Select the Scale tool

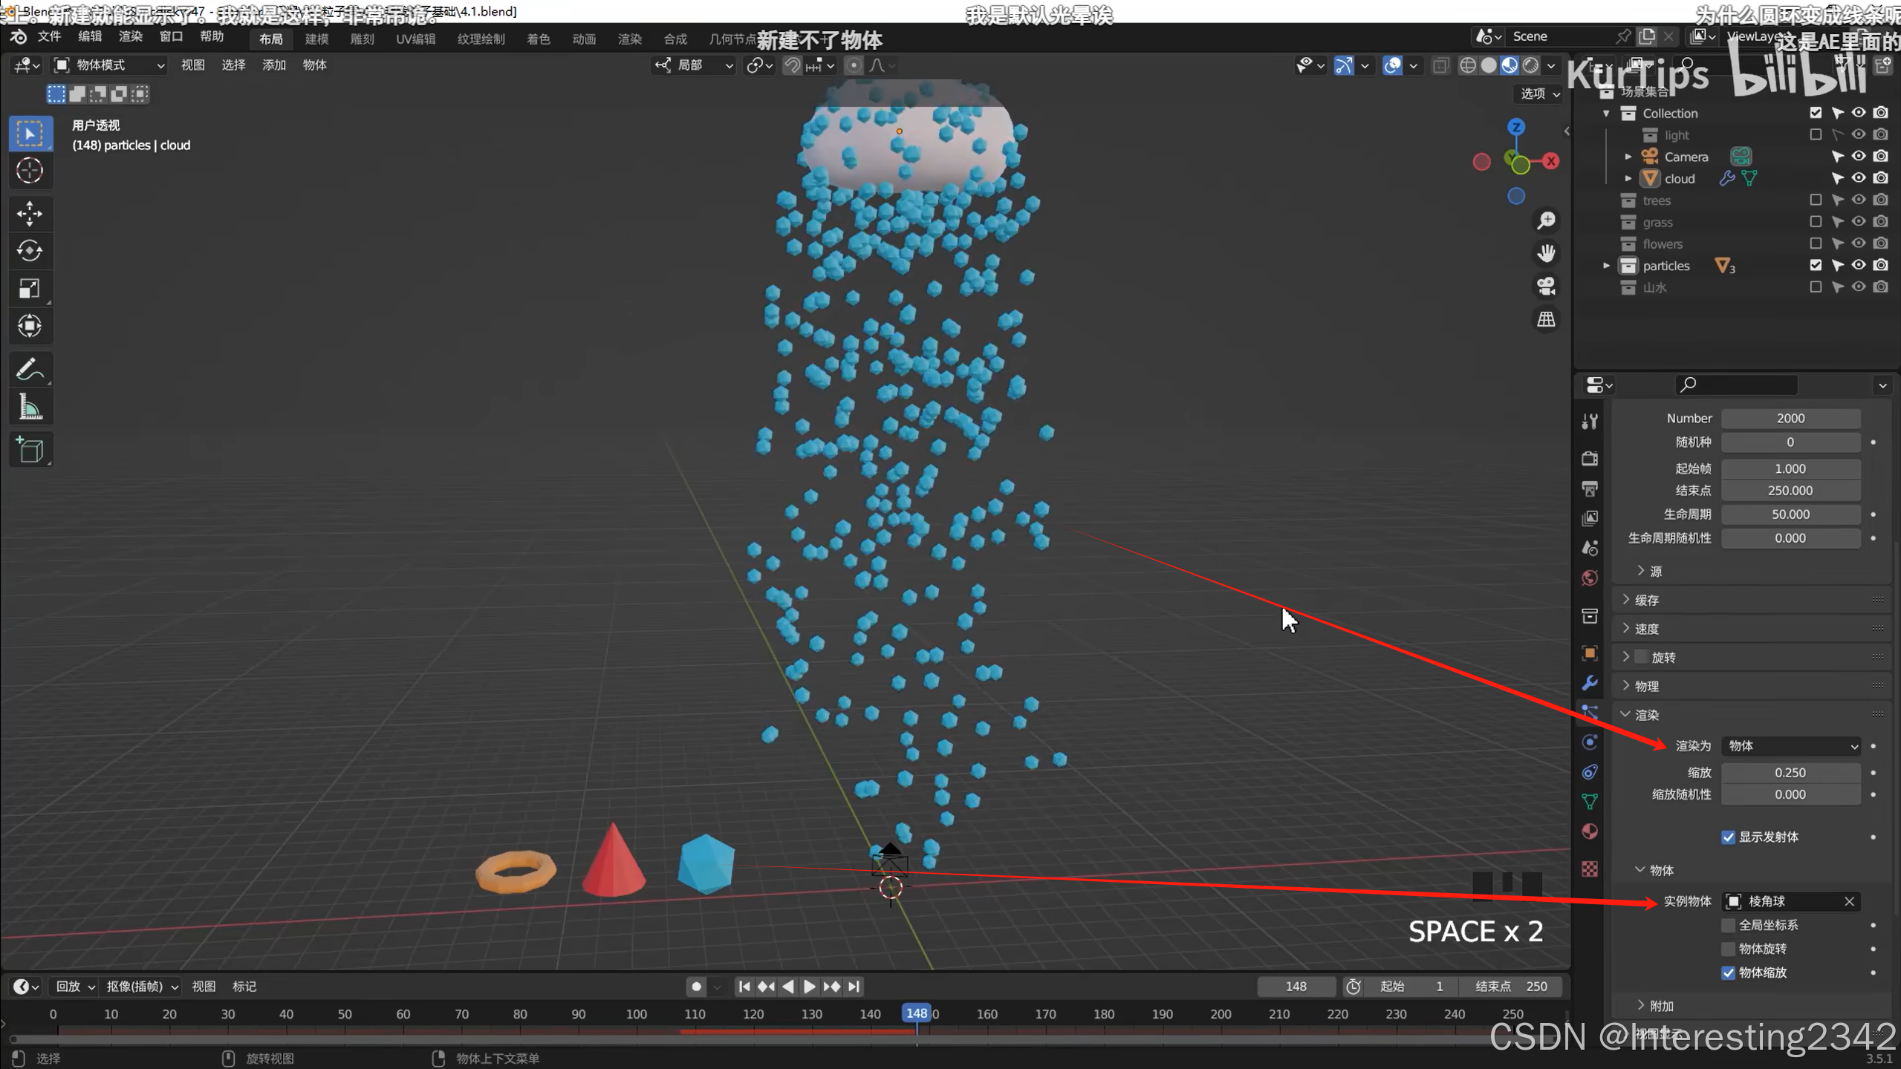pos(30,288)
